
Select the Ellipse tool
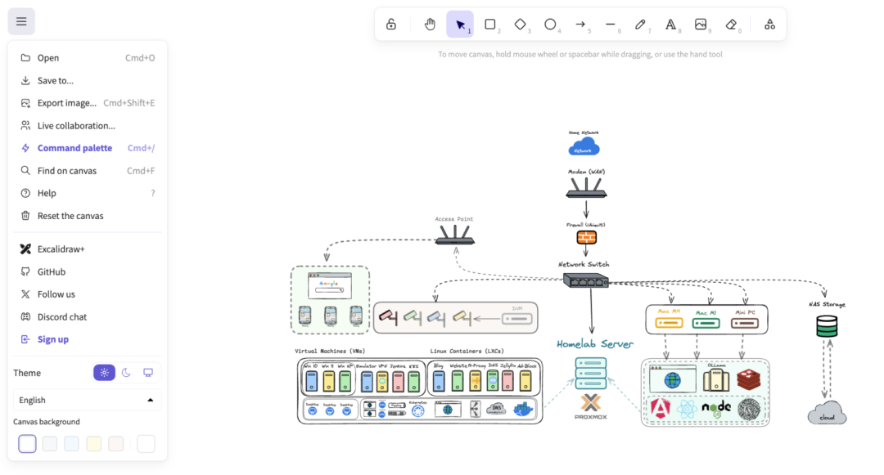552,24
